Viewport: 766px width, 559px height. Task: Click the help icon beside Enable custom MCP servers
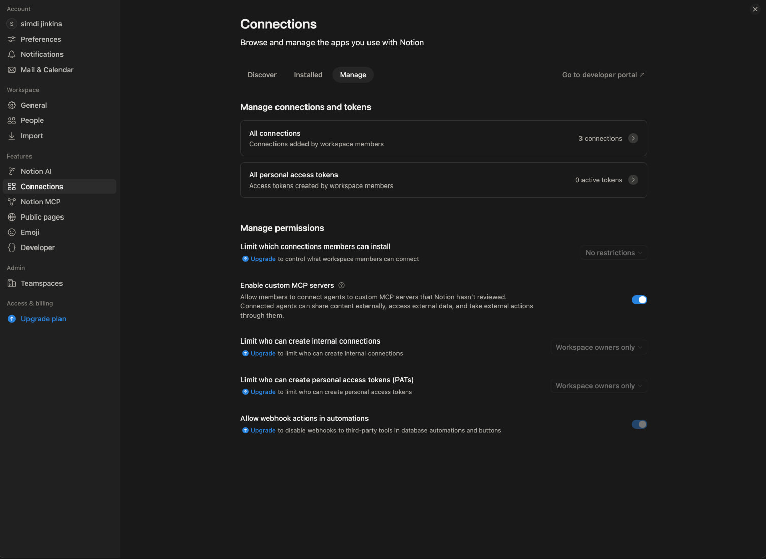[x=342, y=285]
